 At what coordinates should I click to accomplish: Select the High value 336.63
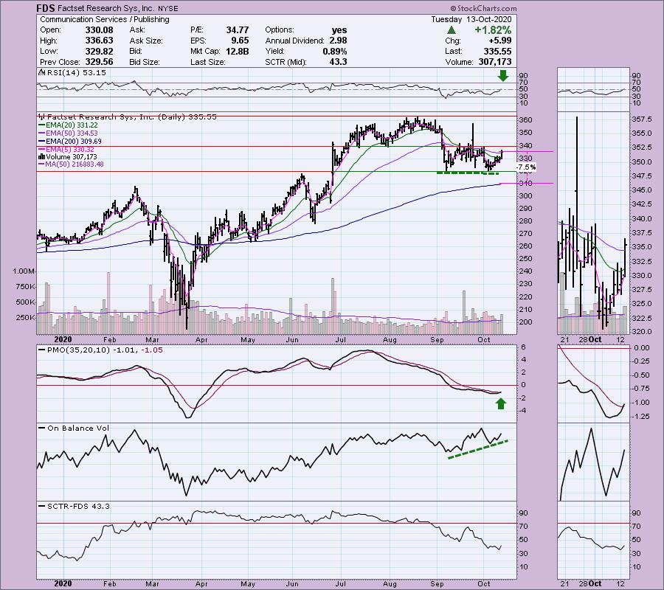point(99,41)
